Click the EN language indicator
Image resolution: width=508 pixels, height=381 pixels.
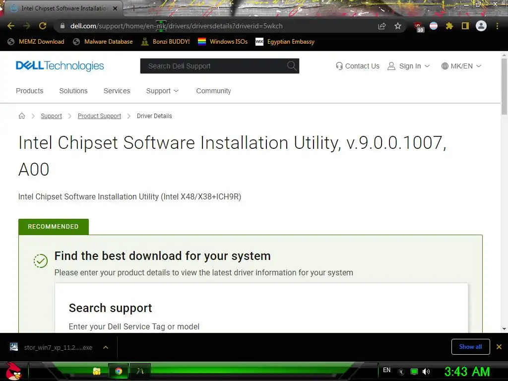pyautogui.click(x=386, y=370)
